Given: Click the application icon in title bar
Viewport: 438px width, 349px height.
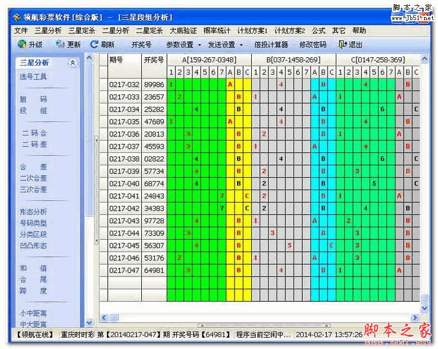Looking at the screenshot, I should (x=17, y=17).
